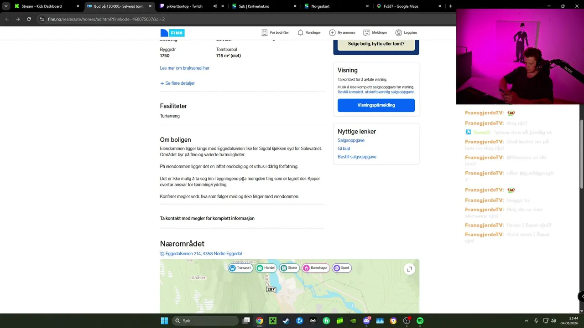This screenshot has height=328, width=584.
Task: Open the NVIDIA app in taskbar
Action: coord(353,321)
